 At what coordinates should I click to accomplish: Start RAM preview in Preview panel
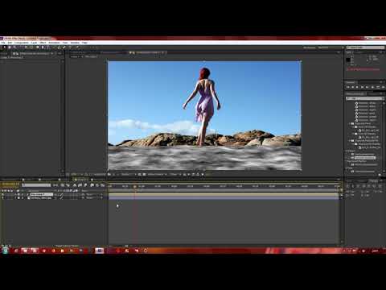[x=383, y=87]
